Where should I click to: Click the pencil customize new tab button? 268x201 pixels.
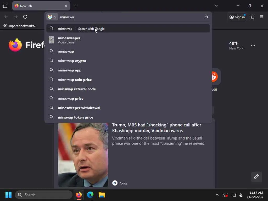pos(256,177)
